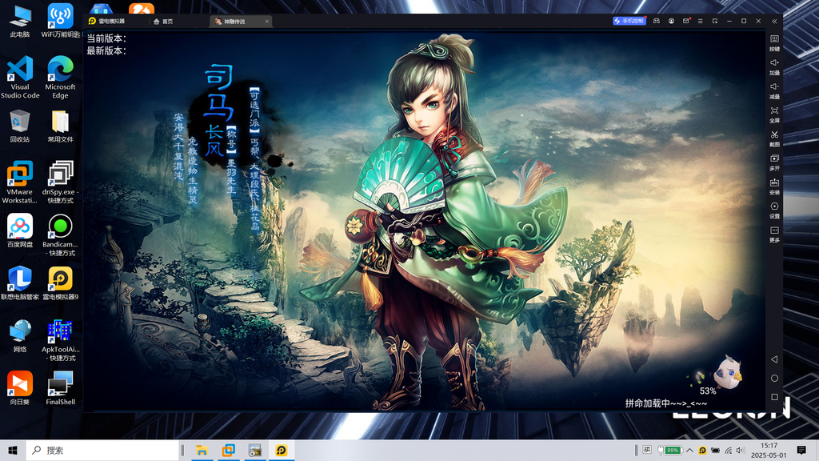Click the Wi-Fi network tray icon
The width and height of the screenshot is (819, 461).
click(x=728, y=450)
